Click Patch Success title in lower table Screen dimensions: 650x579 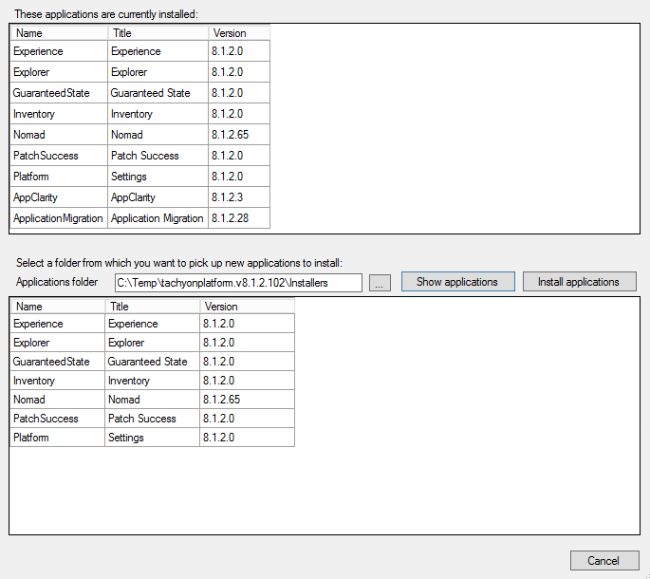click(x=142, y=419)
